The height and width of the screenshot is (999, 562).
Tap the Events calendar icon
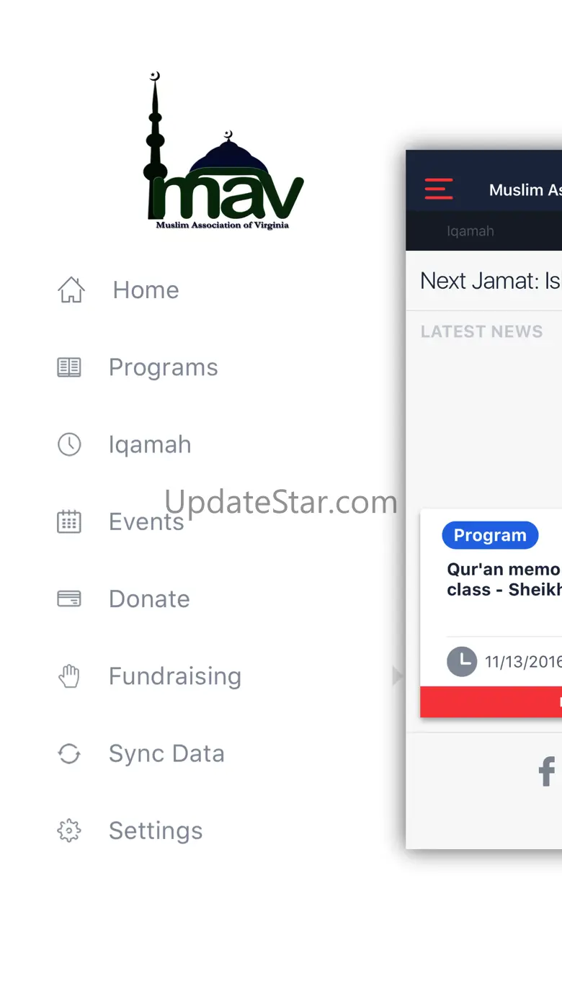pos(69,521)
